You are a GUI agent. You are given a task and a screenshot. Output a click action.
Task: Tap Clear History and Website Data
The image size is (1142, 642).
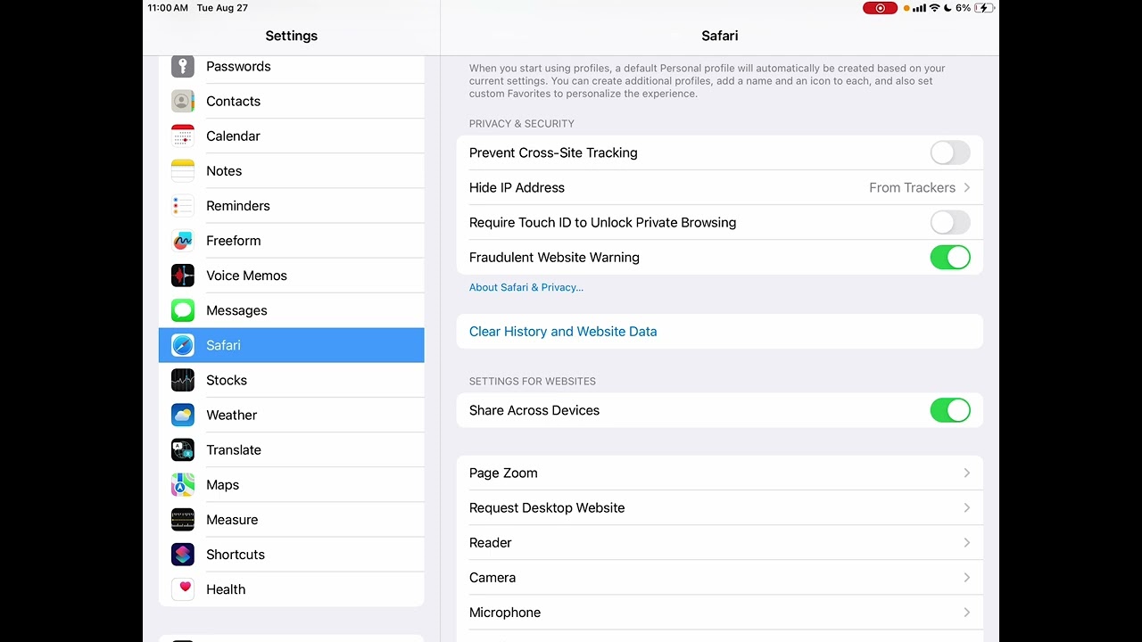click(x=563, y=331)
